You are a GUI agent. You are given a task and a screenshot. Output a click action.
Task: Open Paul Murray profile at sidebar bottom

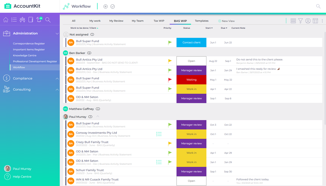[18, 169]
